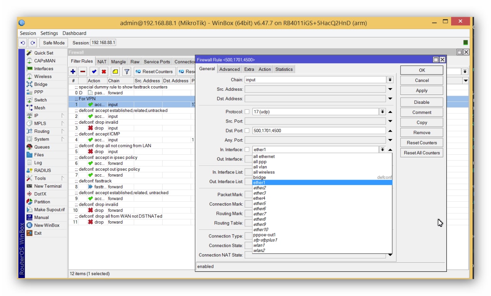Close In. Interface dropdown arrow
Screen dimensions: 491x296
coord(382,150)
